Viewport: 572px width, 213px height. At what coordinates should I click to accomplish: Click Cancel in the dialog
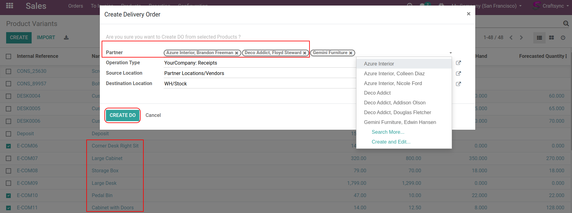coord(153,115)
